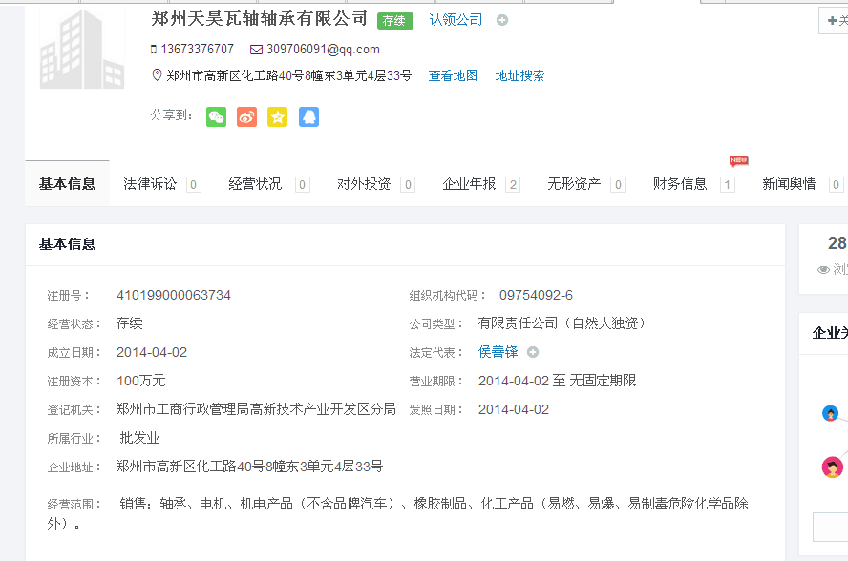Share to QQ via blue penguin icon
Viewport: 848px width, 561px height.
[308, 116]
